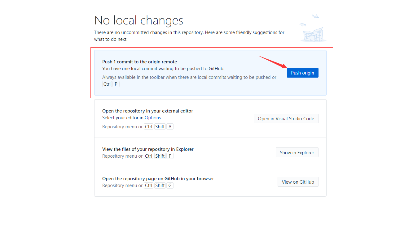Select the 'No local changes' heading

pos(138,20)
